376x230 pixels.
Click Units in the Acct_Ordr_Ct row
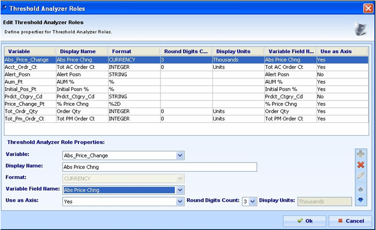click(238, 67)
